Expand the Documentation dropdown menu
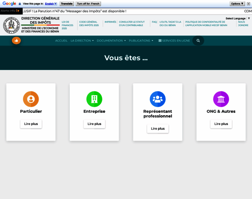 point(111,40)
